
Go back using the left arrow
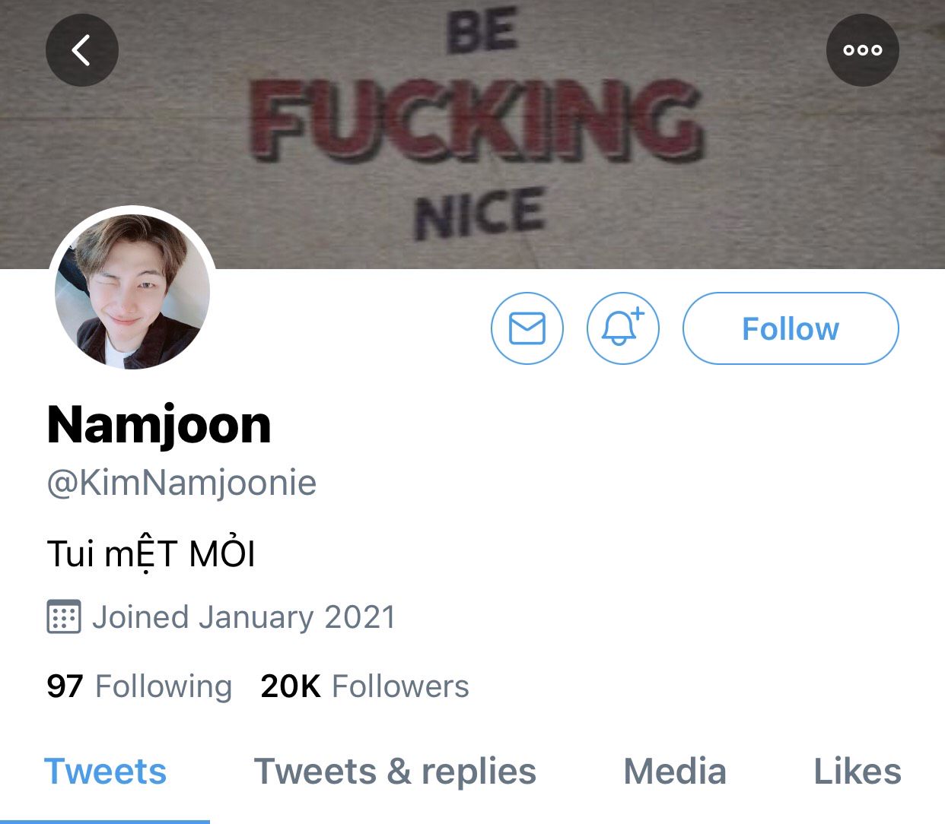click(82, 50)
